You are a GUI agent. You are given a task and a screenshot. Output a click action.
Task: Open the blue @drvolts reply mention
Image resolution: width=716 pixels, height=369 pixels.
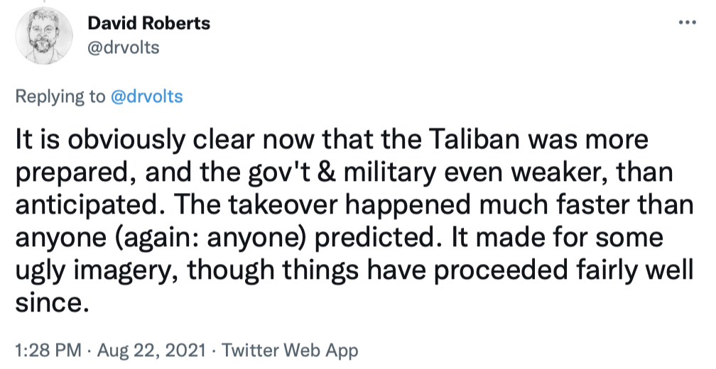[147, 96]
